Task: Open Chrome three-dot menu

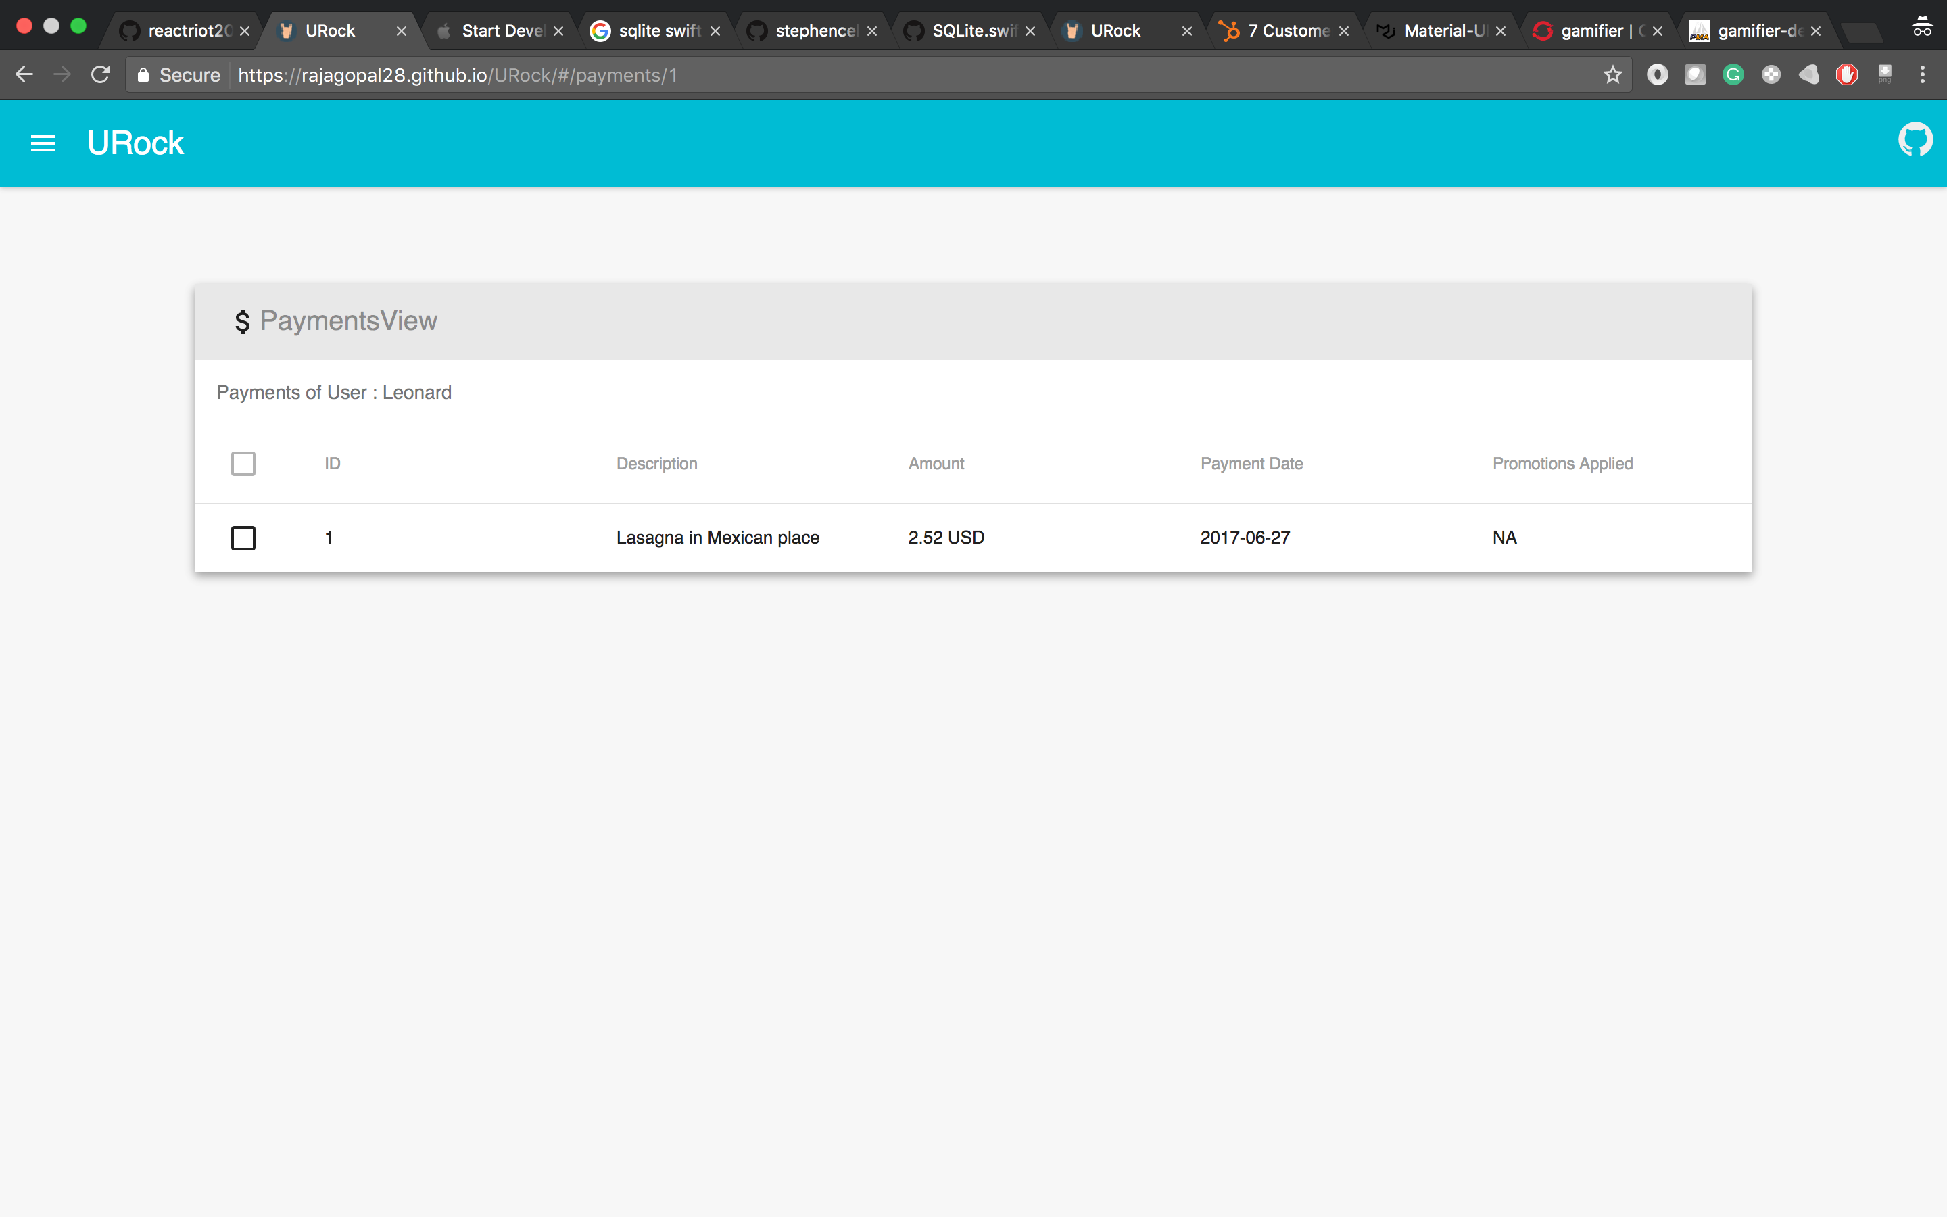Action: click(x=1922, y=75)
